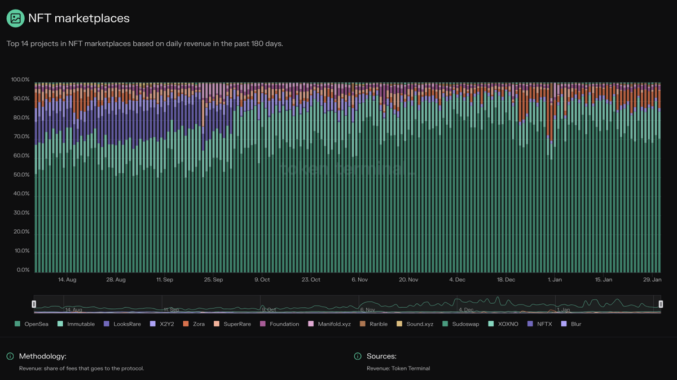The width and height of the screenshot is (677, 380).
Task: Click the NFT marketplaces chart icon
Action: tap(16, 18)
